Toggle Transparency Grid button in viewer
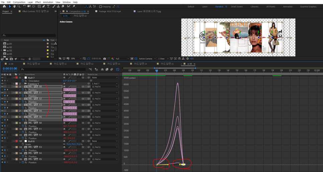Viewport: 323px width, 172px height. [x=136, y=58]
